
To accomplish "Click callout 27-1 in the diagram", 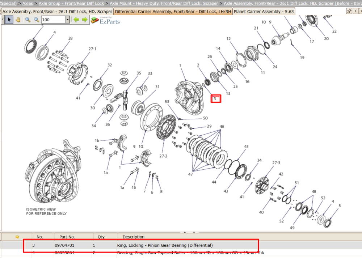I will click(x=92, y=49).
